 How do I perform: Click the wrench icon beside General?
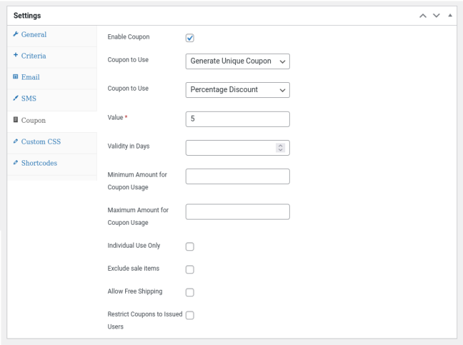(16, 34)
